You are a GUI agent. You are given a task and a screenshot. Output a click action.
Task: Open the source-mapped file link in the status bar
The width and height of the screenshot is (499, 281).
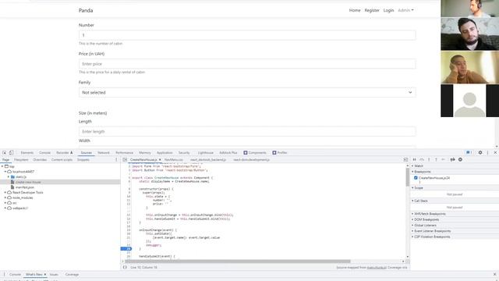tap(377, 267)
